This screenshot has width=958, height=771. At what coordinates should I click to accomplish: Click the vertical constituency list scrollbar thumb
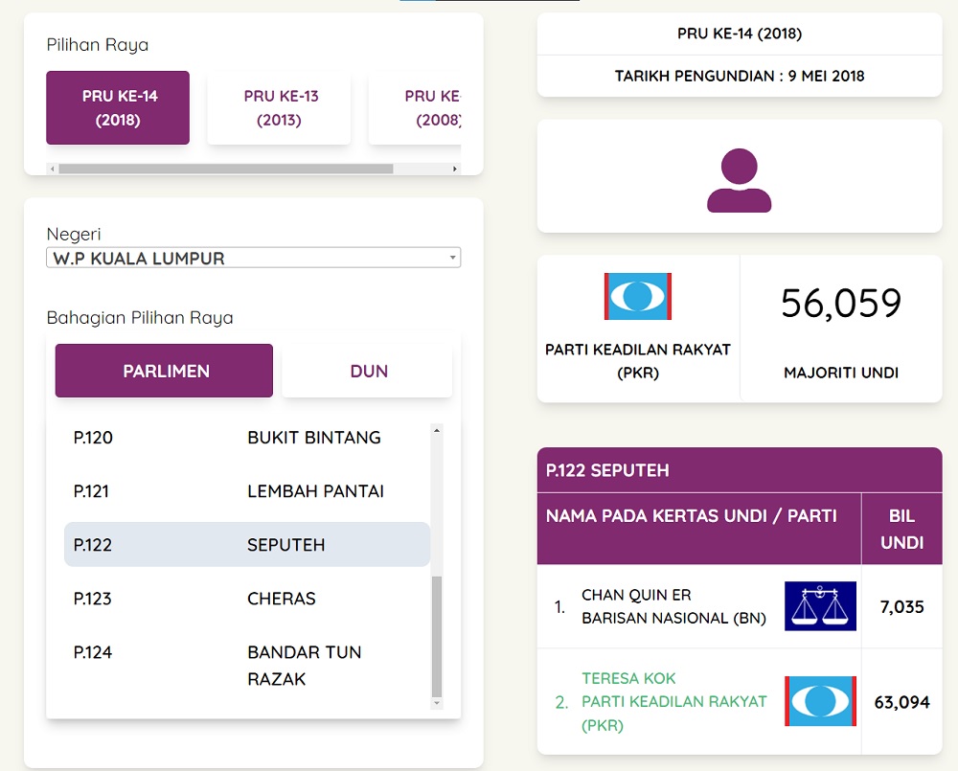point(436,637)
